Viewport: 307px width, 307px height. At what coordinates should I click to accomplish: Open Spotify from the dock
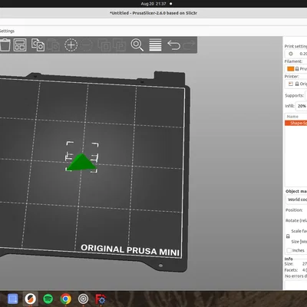click(48, 299)
